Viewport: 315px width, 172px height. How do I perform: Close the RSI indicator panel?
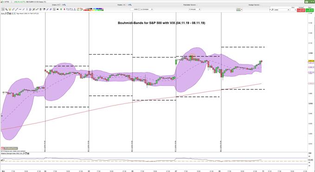(28, 153)
